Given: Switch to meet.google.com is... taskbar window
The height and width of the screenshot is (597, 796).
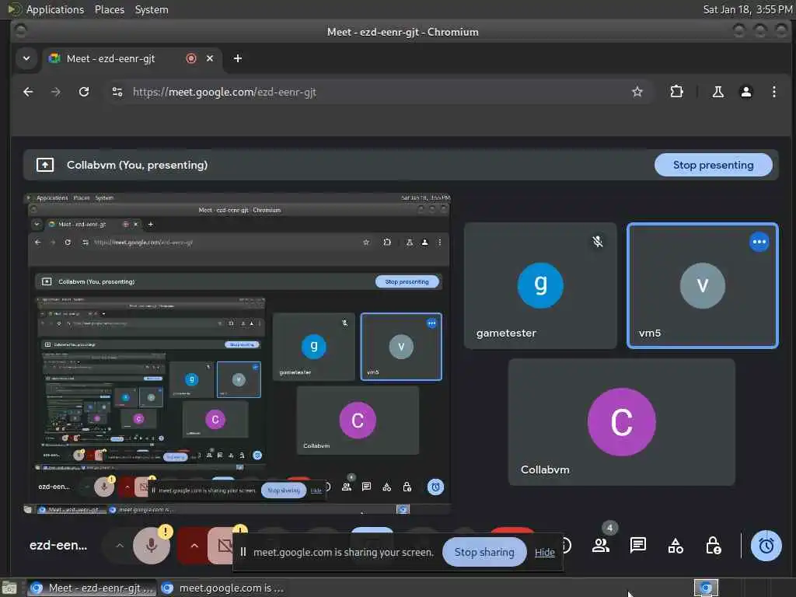Looking at the screenshot, I should tap(222, 588).
